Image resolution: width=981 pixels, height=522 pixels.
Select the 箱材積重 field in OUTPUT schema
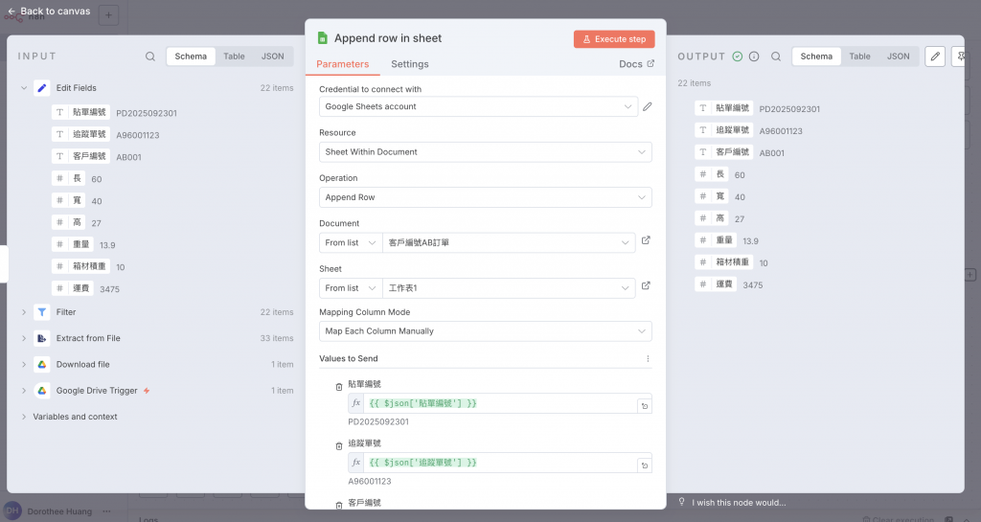coord(724,261)
